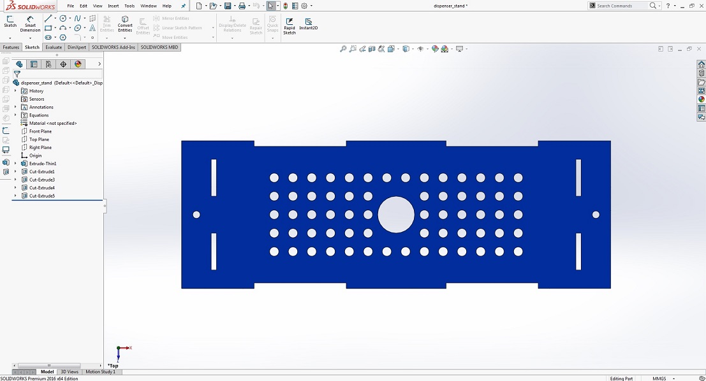Click the Section View icon

372,48
